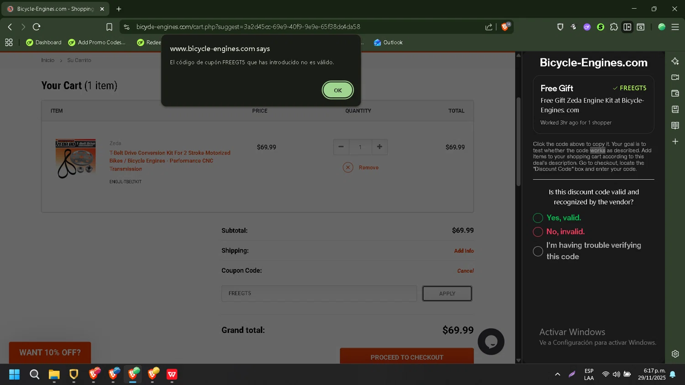Open the browser hamburger main menu
685x385 pixels.
pyautogui.click(x=675, y=27)
